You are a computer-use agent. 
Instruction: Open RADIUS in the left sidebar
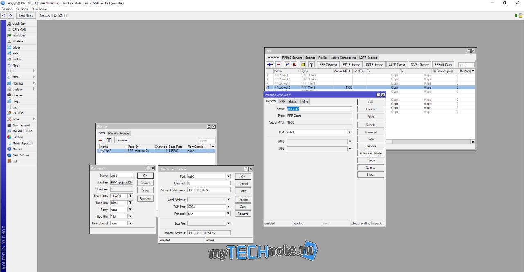coord(18,113)
